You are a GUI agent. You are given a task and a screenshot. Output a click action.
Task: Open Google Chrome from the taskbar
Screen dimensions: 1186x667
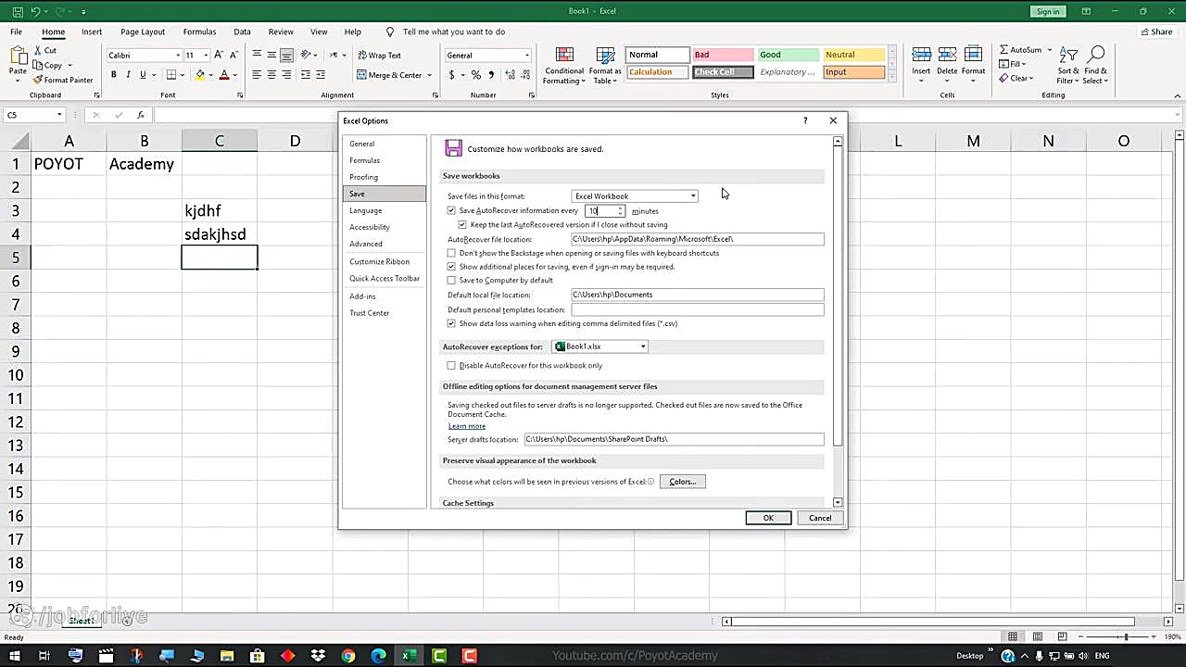tap(347, 656)
